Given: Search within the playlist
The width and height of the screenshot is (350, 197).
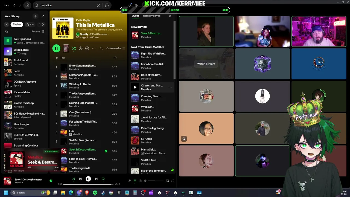Looking at the screenshot, I should 101,48.
